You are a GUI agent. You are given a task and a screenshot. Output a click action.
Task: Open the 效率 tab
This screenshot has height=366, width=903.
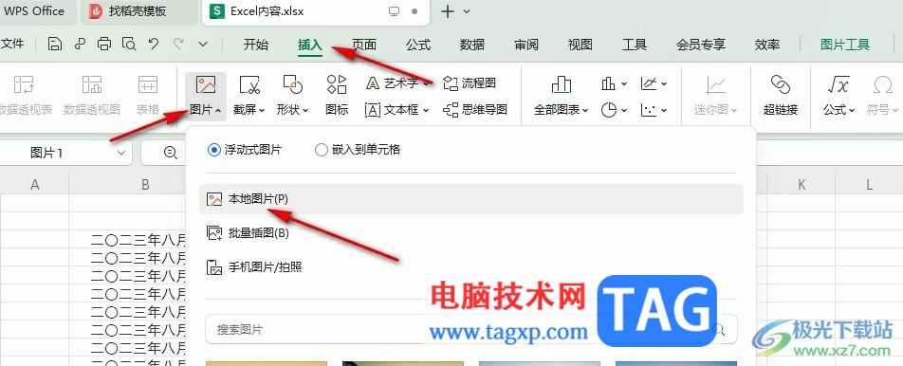click(x=767, y=45)
